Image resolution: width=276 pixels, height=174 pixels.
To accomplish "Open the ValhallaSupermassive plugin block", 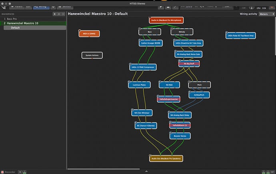I will [169, 99].
